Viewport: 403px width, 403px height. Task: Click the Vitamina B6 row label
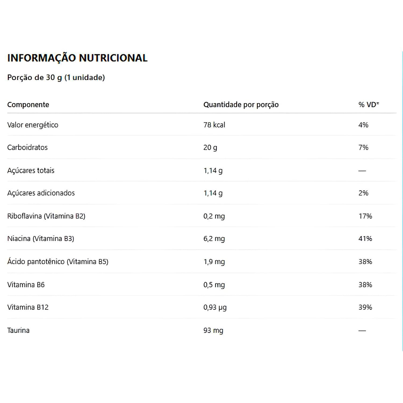[26, 285]
